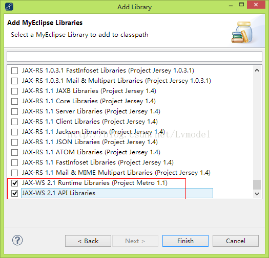Select 'JAX-RS 1.1 ATOM Libraries' row text

[91, 152]
